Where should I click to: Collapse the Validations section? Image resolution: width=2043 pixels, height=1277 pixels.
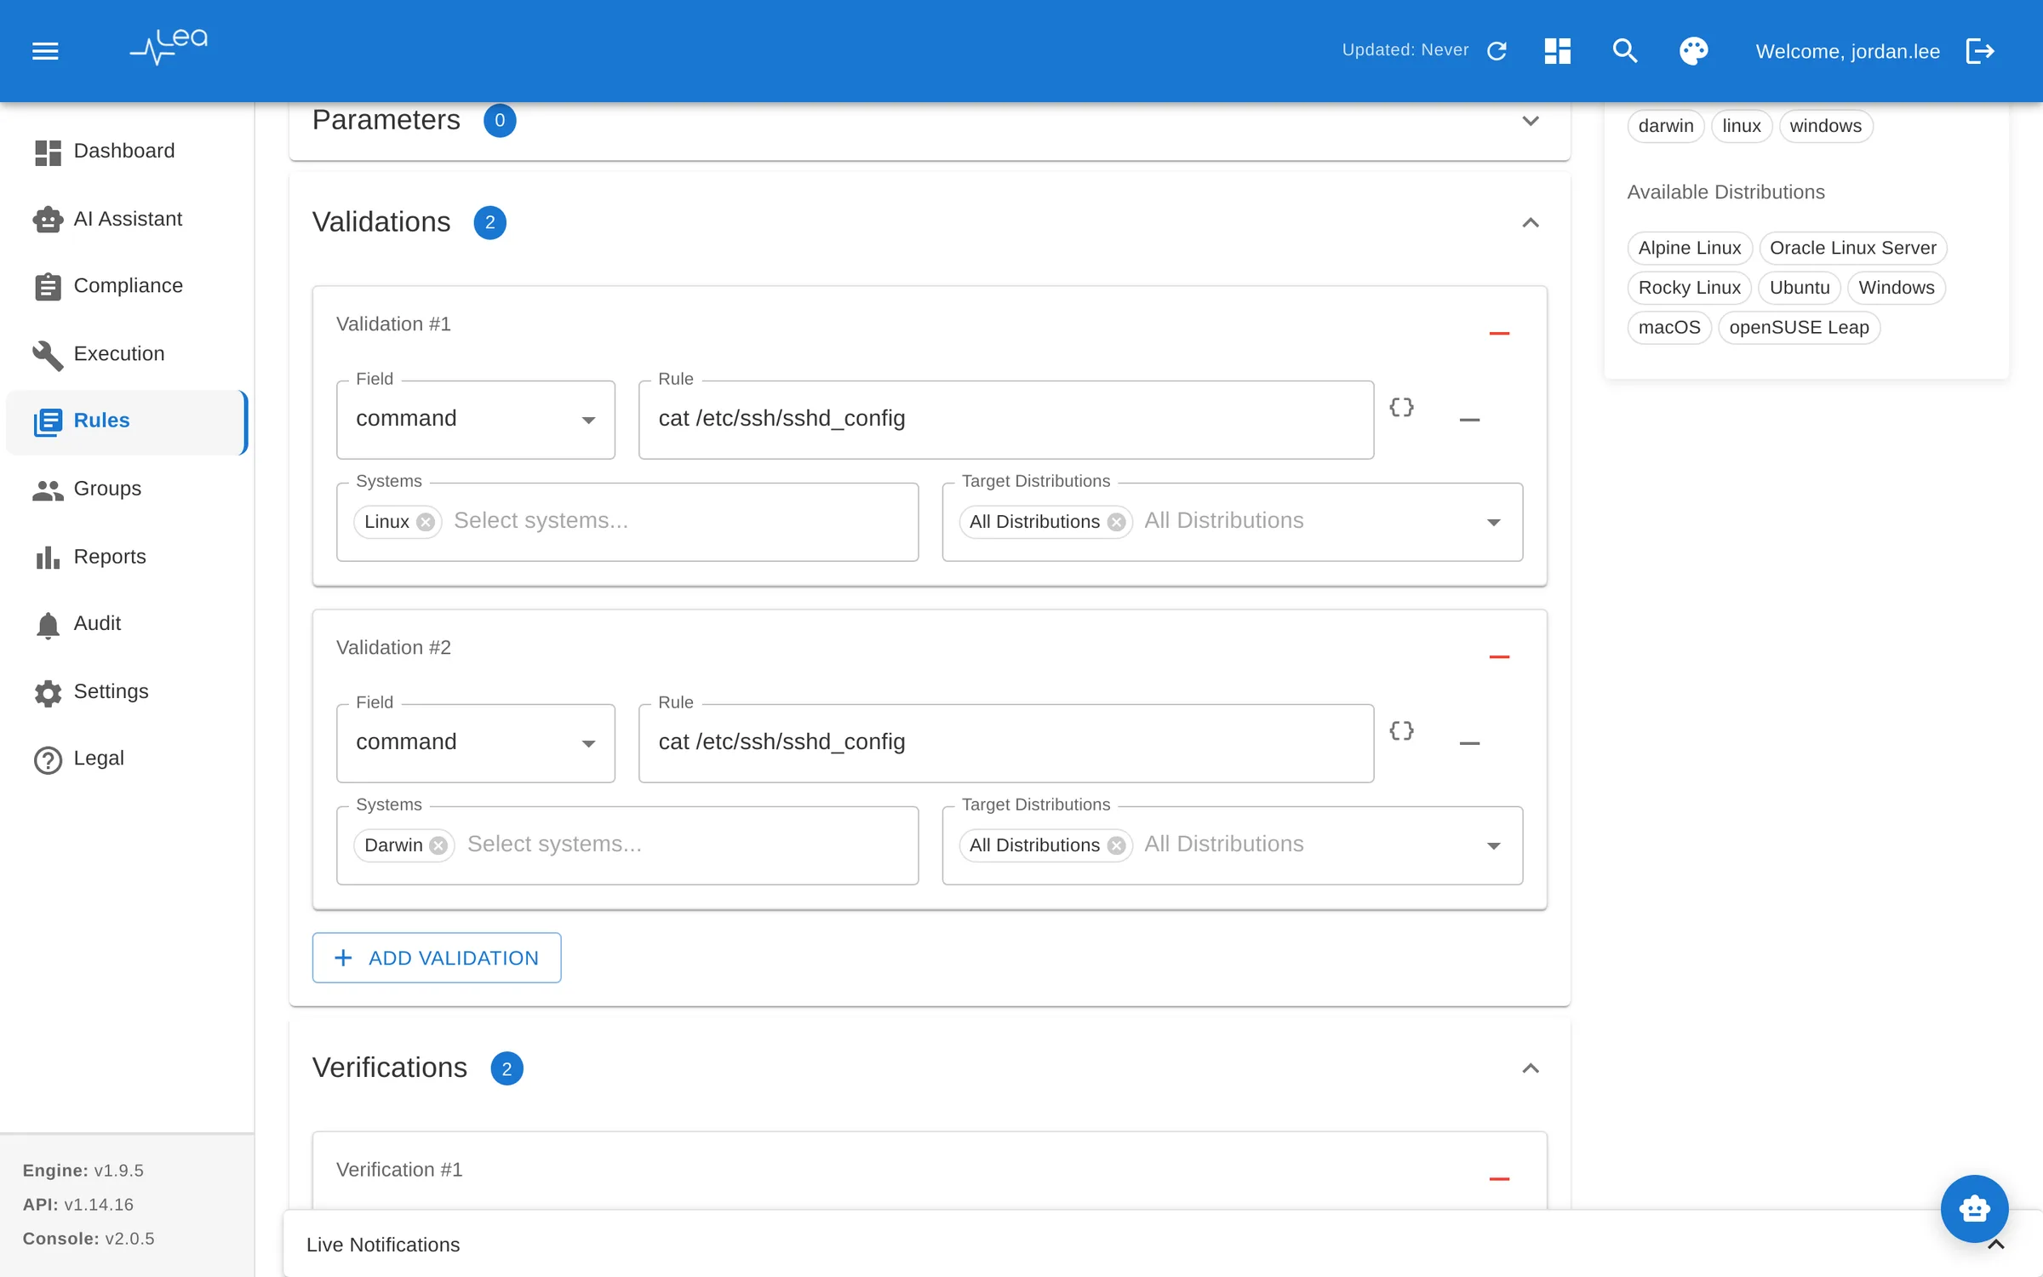tap(1530, 223)
